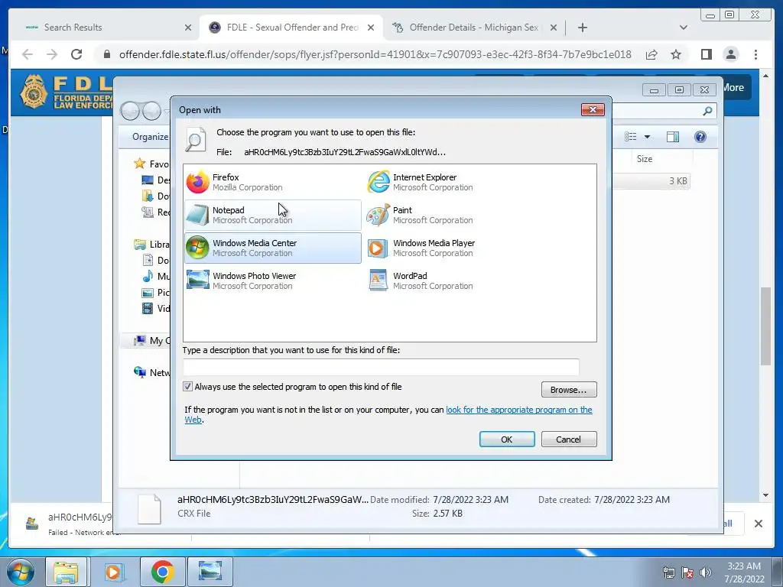
Task: Select Windows Photo Viewer program
Action: (273, 281)
